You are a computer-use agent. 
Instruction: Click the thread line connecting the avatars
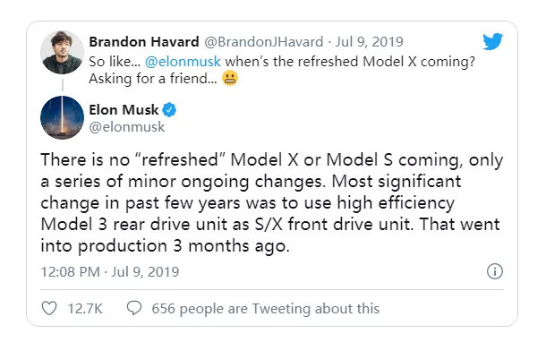[63, 85]
